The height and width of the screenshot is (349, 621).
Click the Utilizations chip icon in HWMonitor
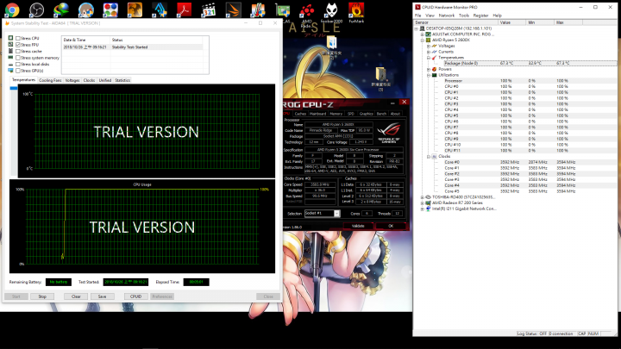[x=434, y=75]
